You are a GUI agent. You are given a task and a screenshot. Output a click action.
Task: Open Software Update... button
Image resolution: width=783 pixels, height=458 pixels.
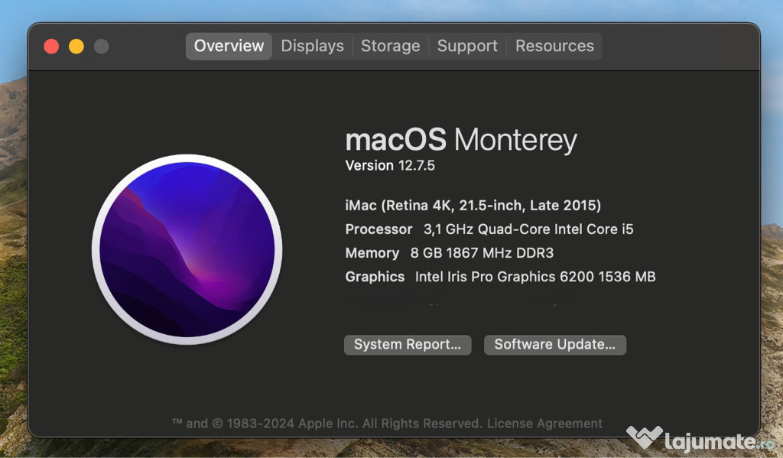tap(554, 345)
